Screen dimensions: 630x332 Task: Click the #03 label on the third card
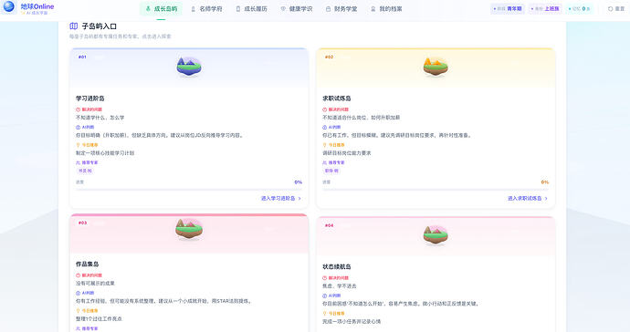pyautogui.click(x=82, y=223)
